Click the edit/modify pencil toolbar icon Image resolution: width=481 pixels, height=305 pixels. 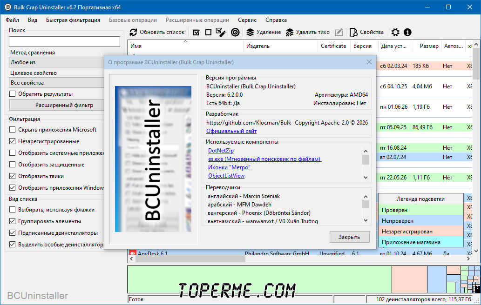[339, 32]
